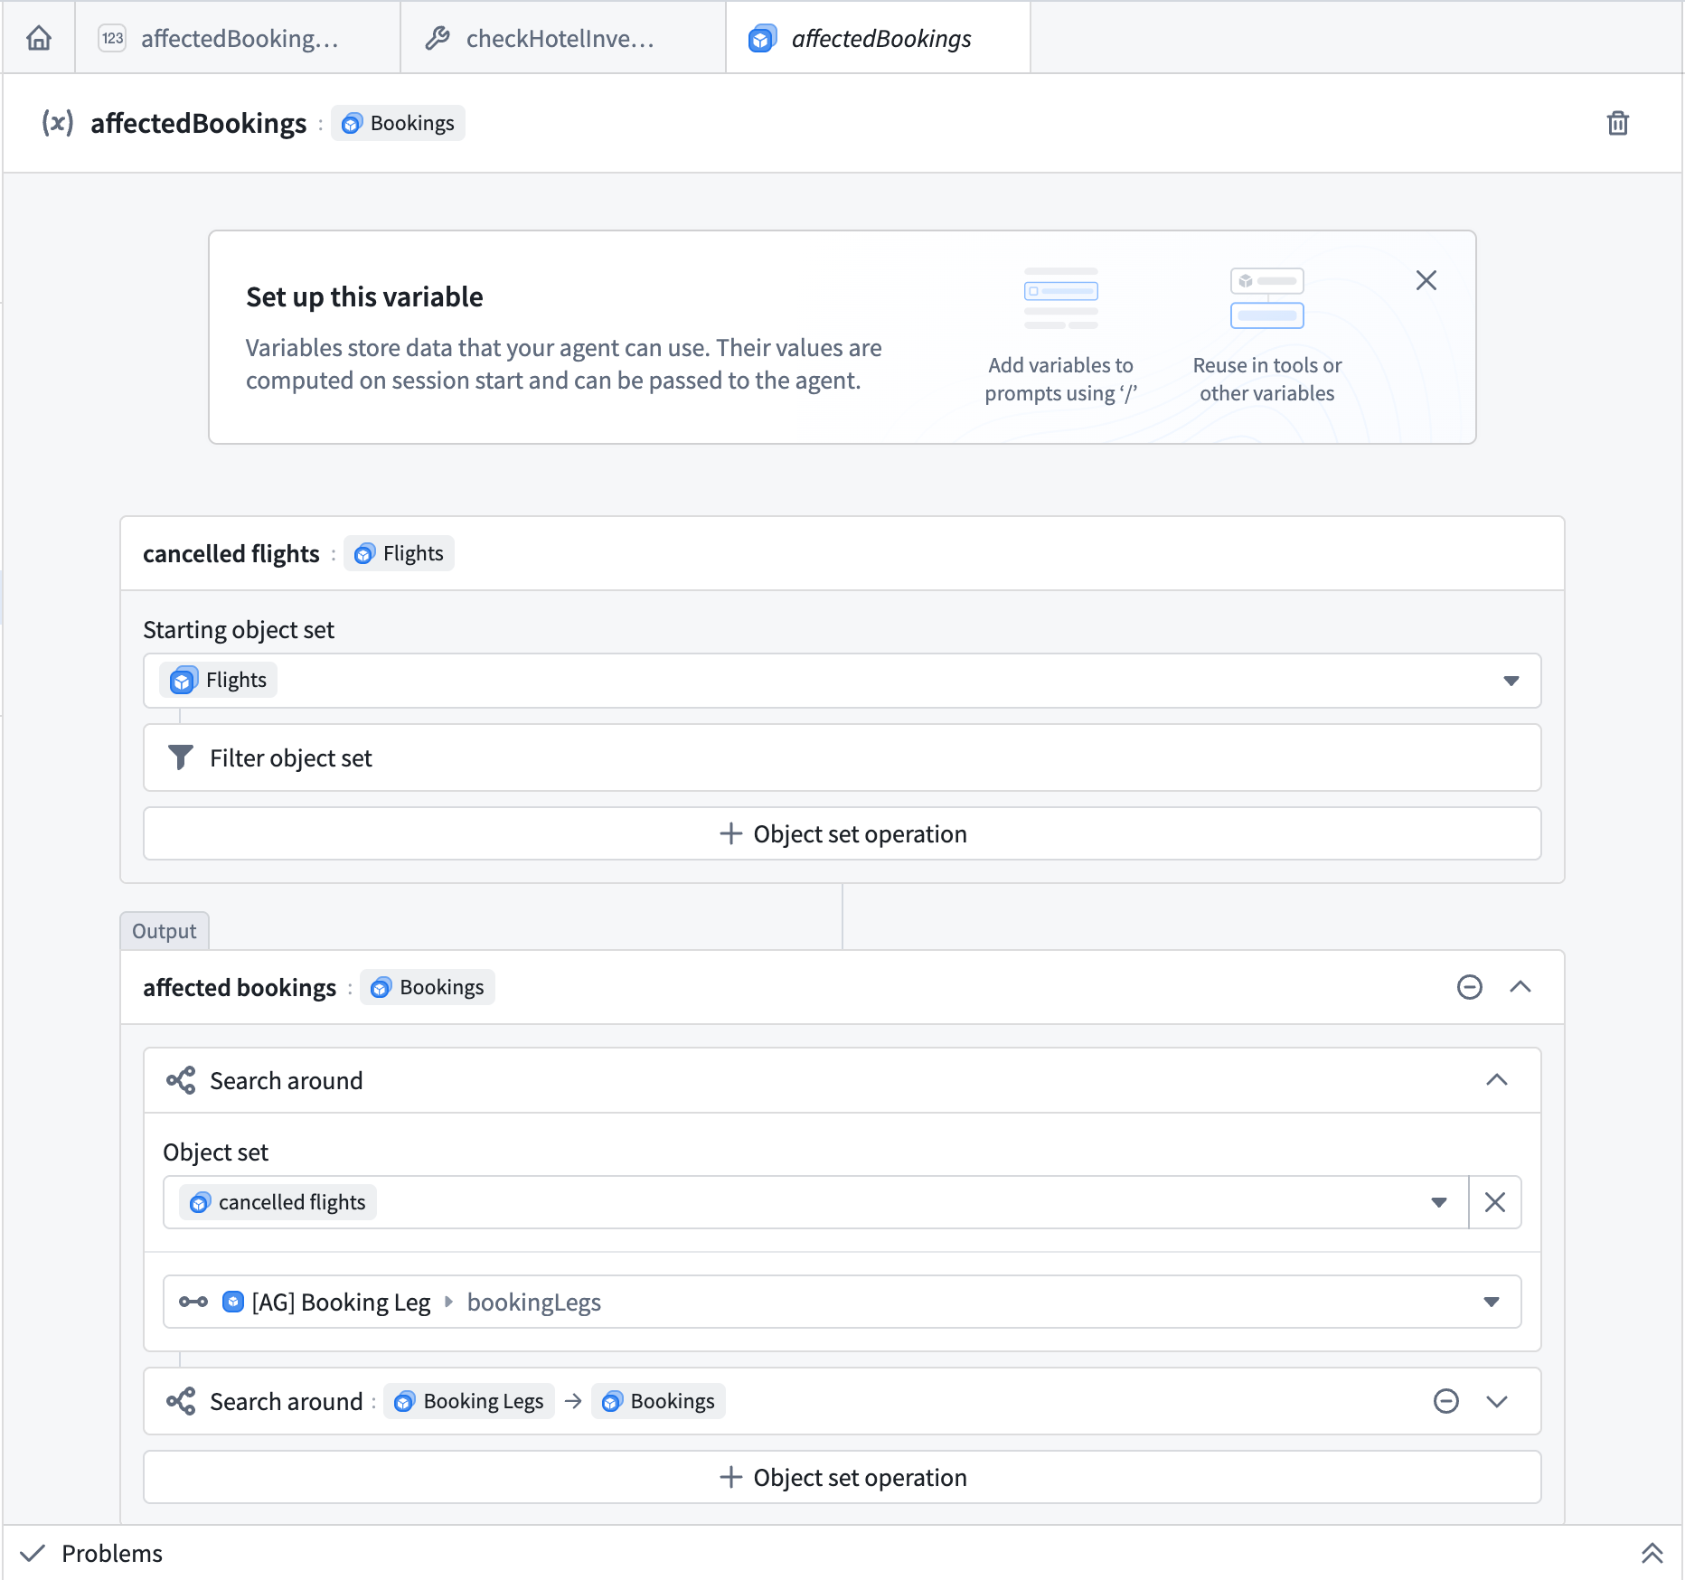The image size is (1685, 1580).
Task: Click the affected bookings block title
Action: pyautogui.click(x=240, y=987)
